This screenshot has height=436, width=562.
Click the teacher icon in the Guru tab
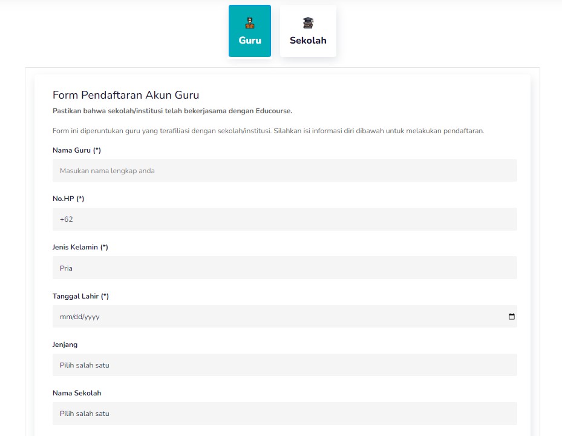click(x=250, y=23)
